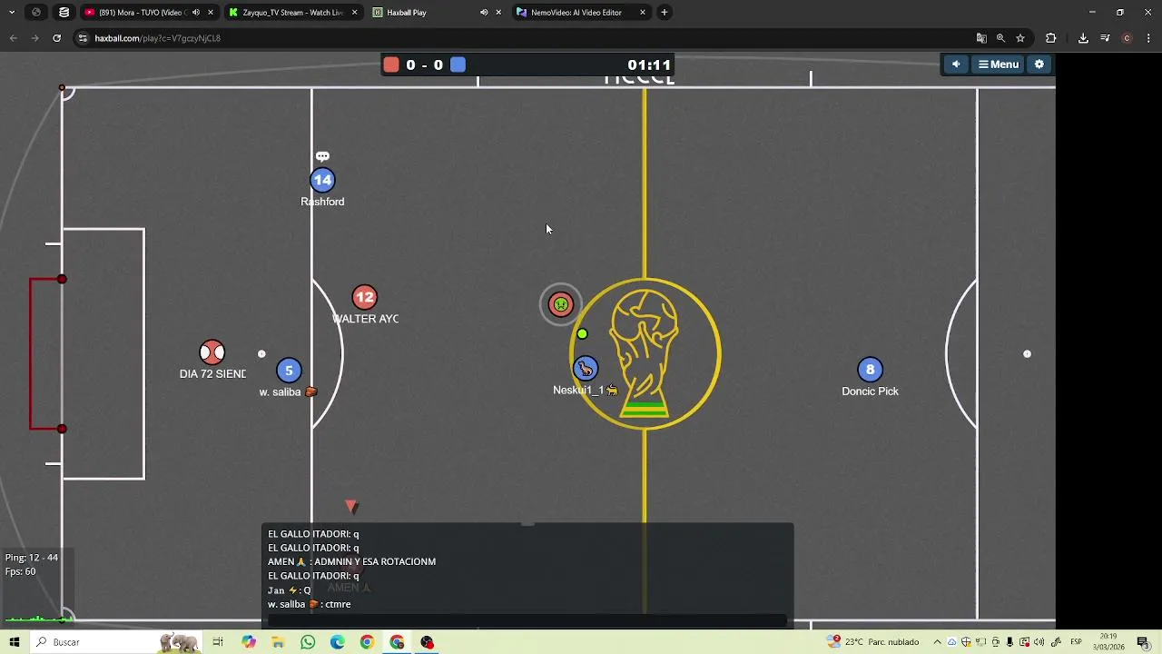Open the Windows notification center
This screenshot has width=1162, height=654.
tap(1143, 642)
